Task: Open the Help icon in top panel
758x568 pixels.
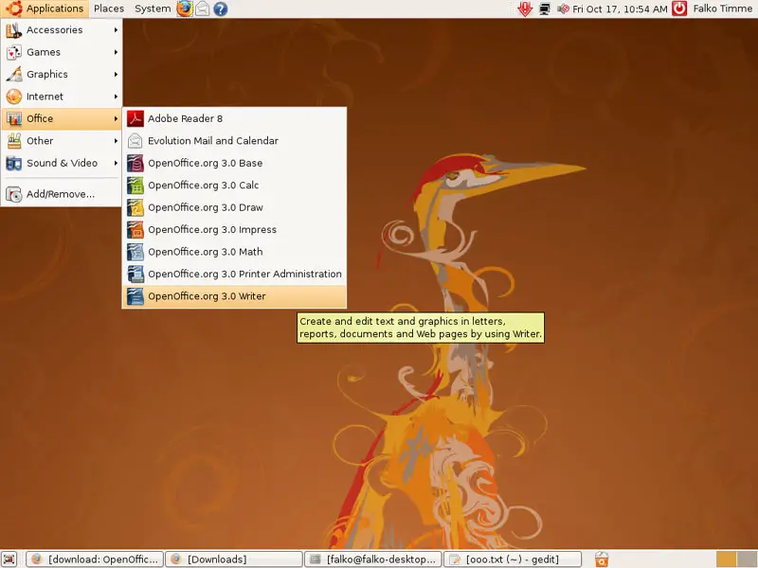Action: [221, 9]
